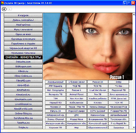
Task: Click the back navigation arrow icon
Action: (4, 9)
